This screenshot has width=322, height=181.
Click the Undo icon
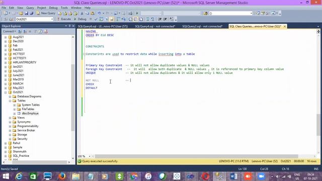[99, 14]
